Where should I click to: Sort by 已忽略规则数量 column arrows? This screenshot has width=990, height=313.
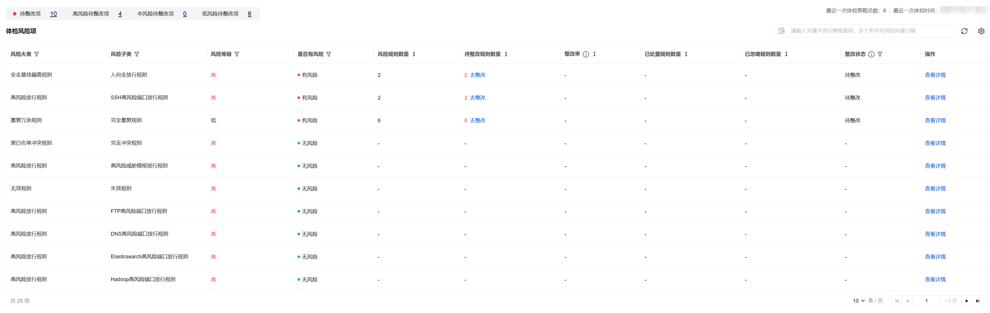pyautogui.click(x=786, y=54)
